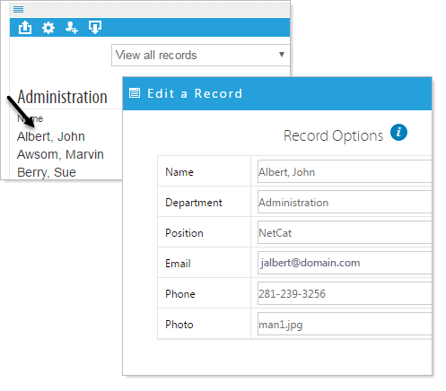This screenshot has height=391, width=446.
Task: Click the Email field with jalbert@domain.com
Action: (x=345, y=263)
